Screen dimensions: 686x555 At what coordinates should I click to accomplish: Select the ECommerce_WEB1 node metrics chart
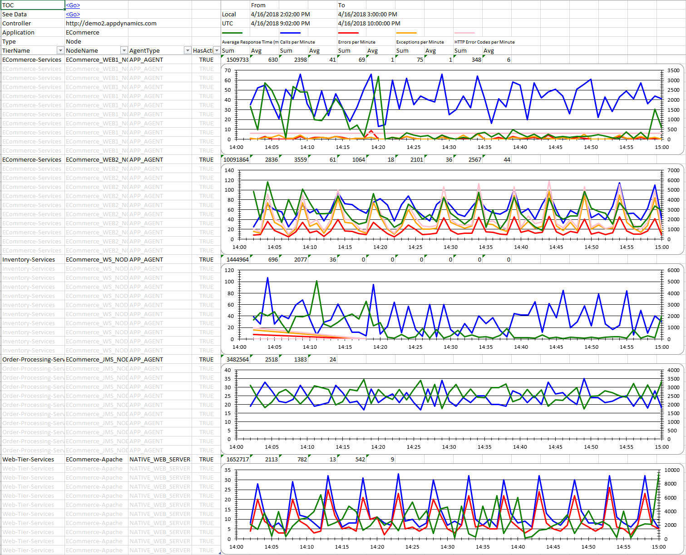point(452,109)
